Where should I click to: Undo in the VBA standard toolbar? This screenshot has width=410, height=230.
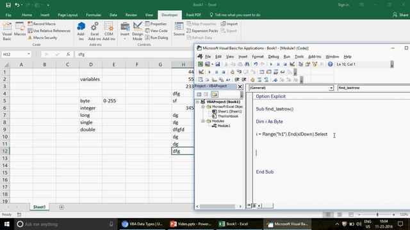(x=256, y=64)
